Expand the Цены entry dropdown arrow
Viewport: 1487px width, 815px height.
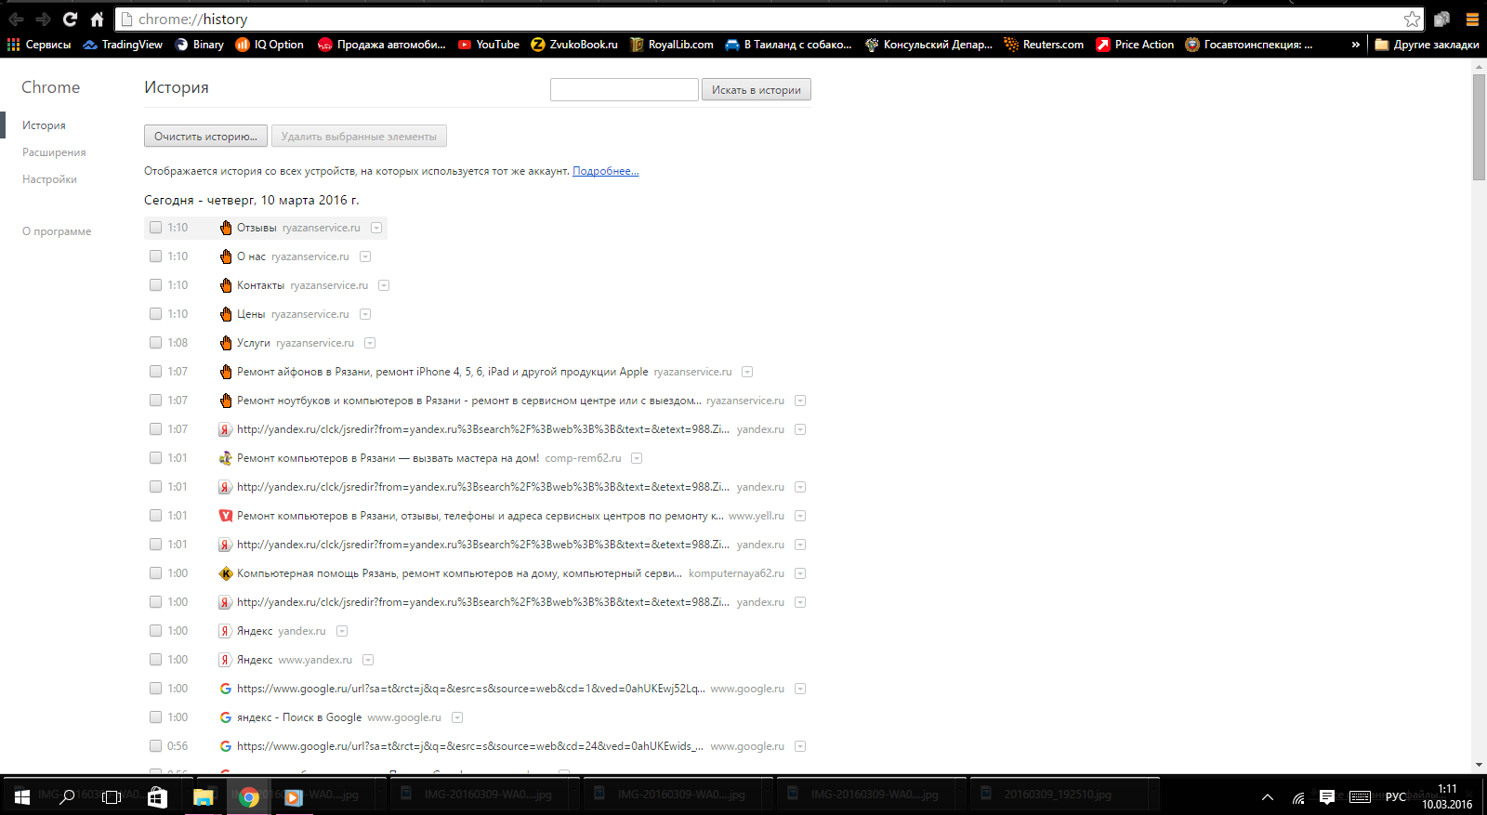(x=365, y=314)
